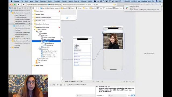Click the yellow warning icon in activity bar

click(114, 5)
